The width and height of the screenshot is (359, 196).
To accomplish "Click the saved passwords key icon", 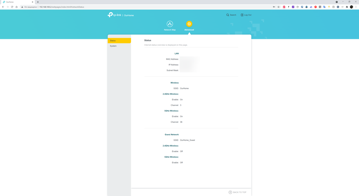I will 274,7.
